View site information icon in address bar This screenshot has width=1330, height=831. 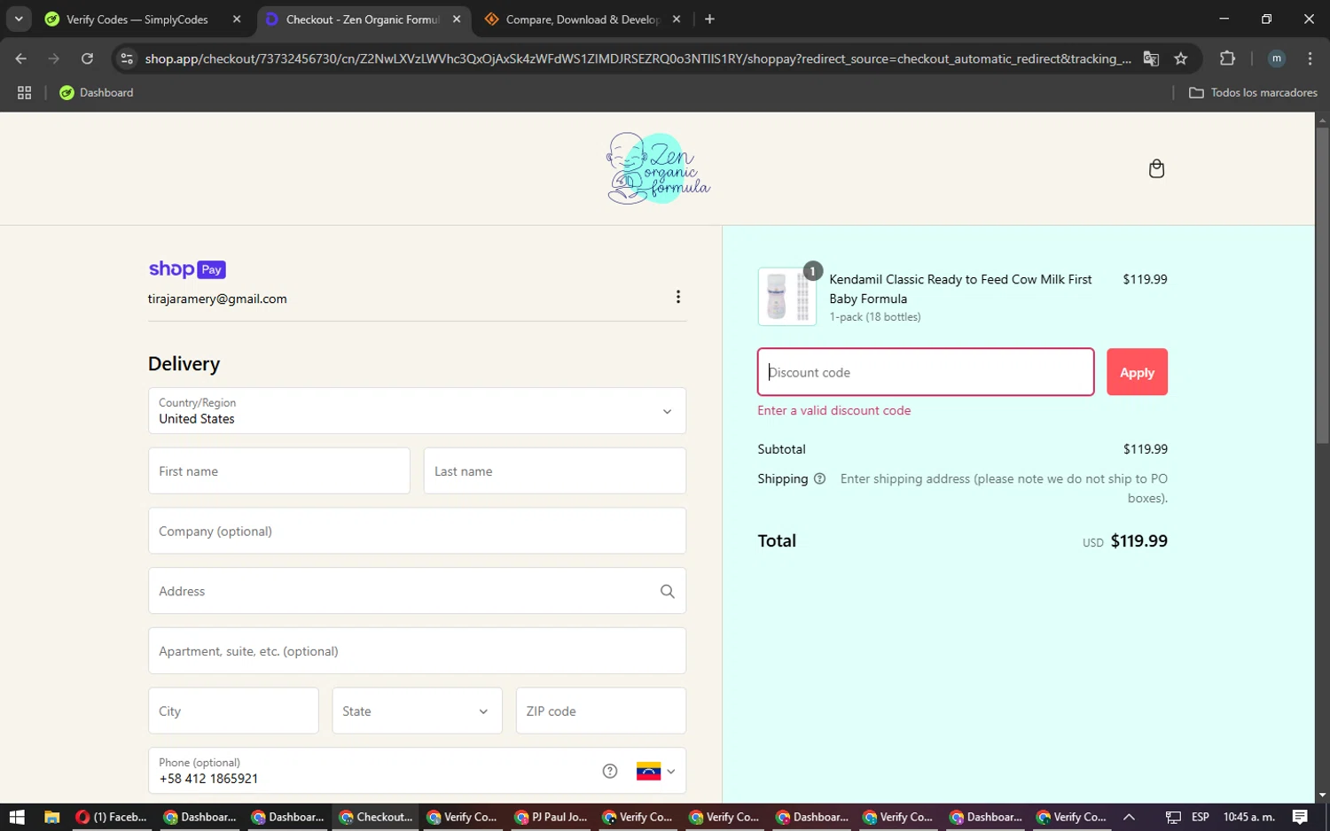coord(127,58)
